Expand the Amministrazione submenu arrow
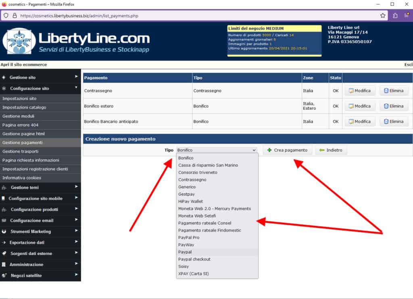The image size is (413, 299). pyautogui.click(x=76, y=264)
